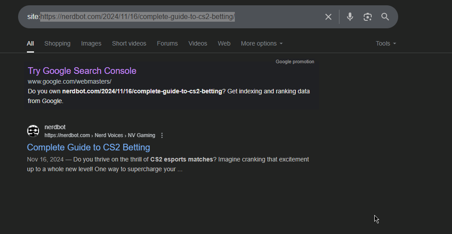Focus the search query input field

[x=173, y=17]
